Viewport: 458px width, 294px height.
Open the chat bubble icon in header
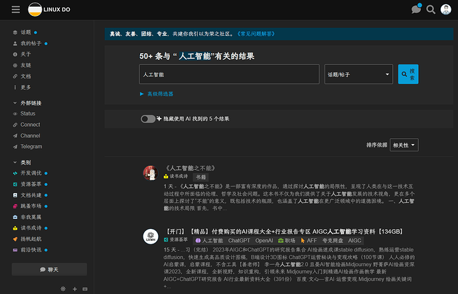(x=416, y=9)
